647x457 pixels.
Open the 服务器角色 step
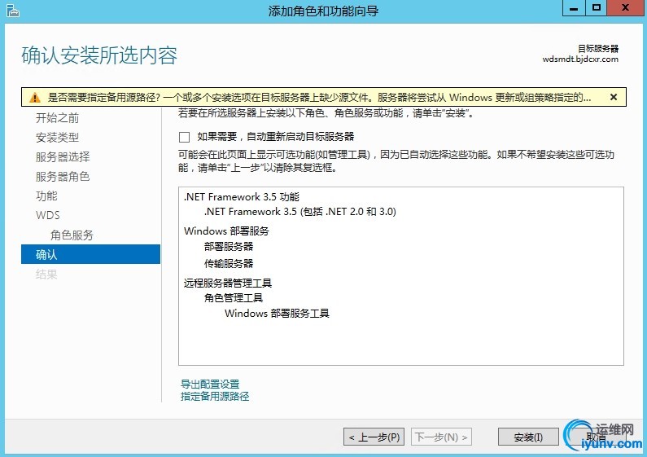63,177
